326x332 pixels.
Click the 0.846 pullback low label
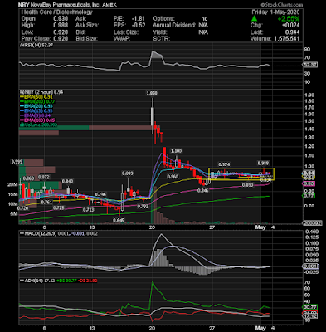[202, 190]
